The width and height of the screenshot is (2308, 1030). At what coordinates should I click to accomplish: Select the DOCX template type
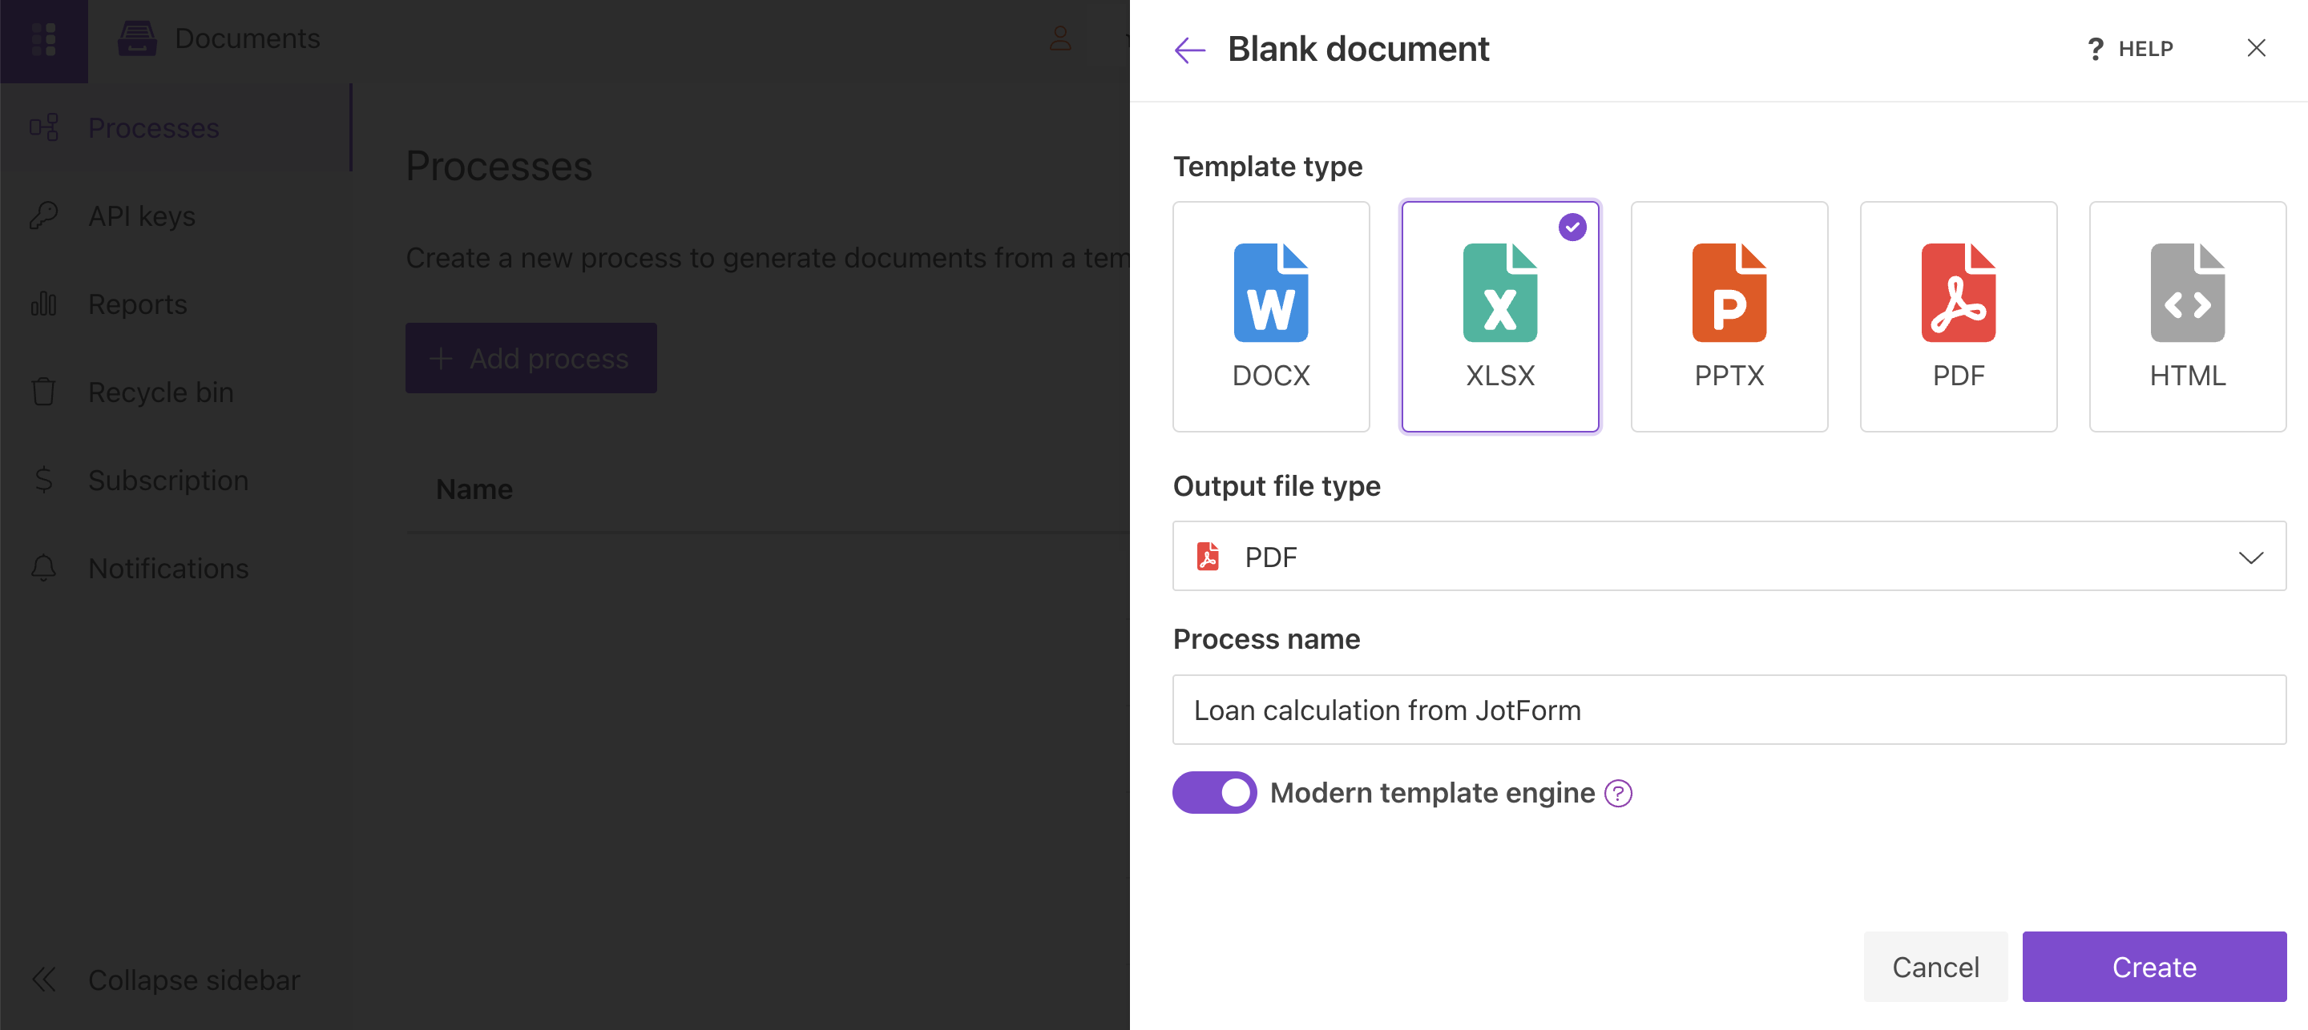coord(1270,316)
